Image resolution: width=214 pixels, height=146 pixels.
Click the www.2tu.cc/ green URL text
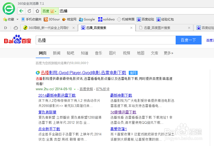[45, 89]
